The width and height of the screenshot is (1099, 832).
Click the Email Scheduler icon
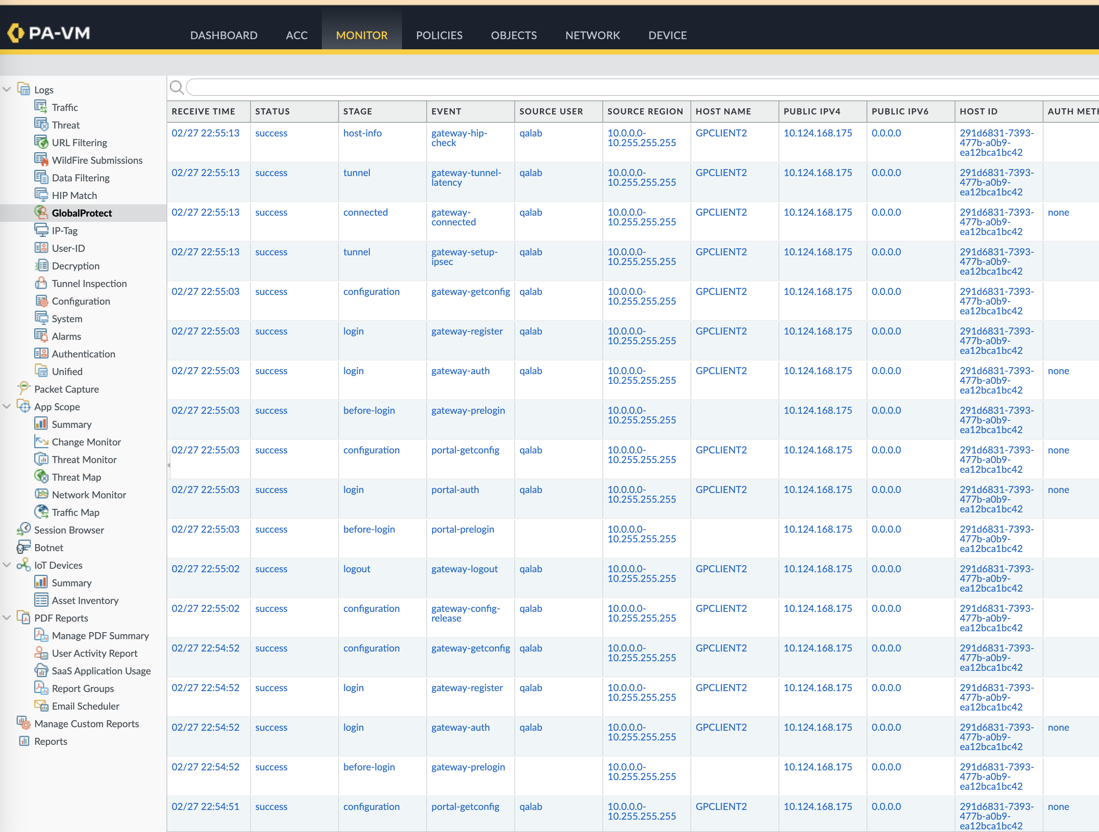pos(41,705)
